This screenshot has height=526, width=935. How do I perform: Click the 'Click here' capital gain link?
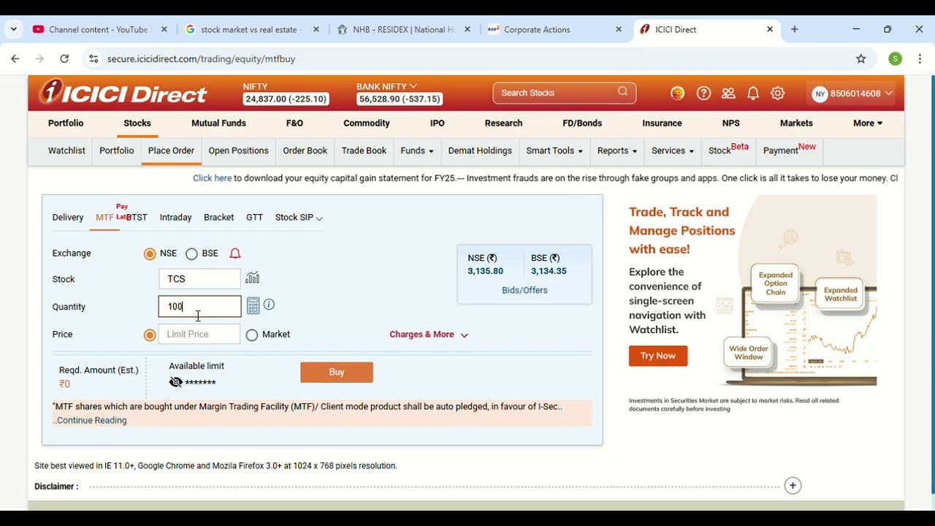212,178
